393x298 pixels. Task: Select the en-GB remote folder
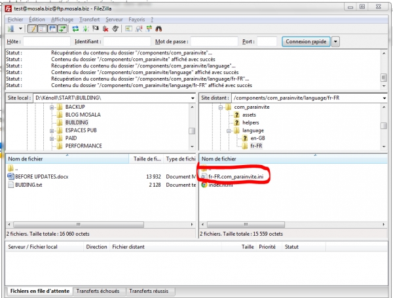click(x=257, y=138)
